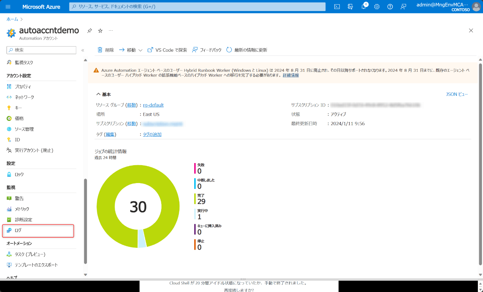Open portal settings gear icon
Image resolution: width=483 pixels, height=292 pixels.
377,7
